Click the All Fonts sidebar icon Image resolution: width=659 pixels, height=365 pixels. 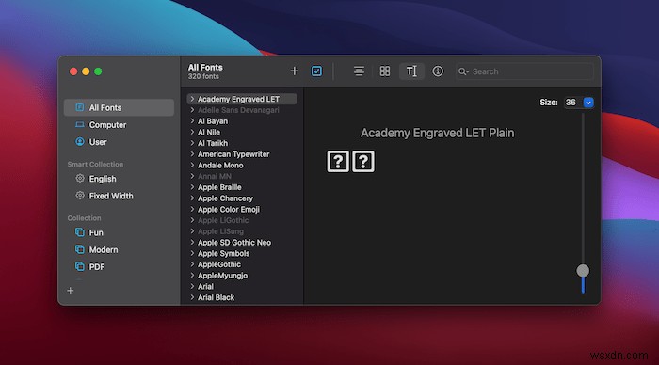79,107
